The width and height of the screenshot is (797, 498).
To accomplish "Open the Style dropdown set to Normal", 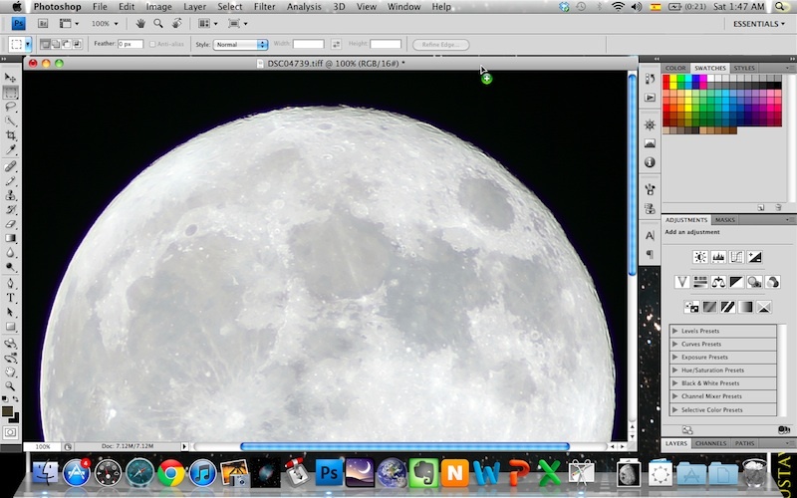I will 240,45.
